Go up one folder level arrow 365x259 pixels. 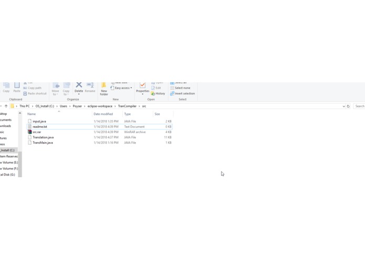[x=6, y=106]
